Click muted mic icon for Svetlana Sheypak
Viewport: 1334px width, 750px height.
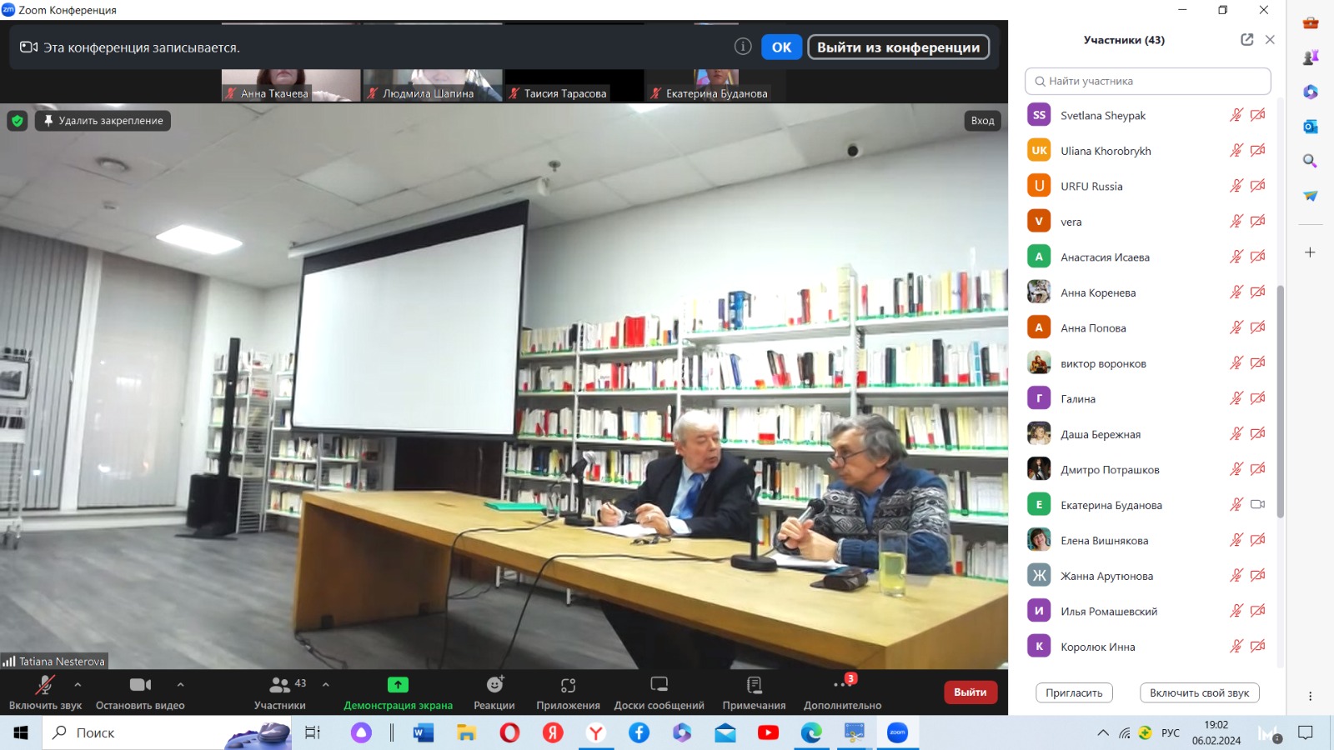pyautogui.click(x=1236, y=115)
